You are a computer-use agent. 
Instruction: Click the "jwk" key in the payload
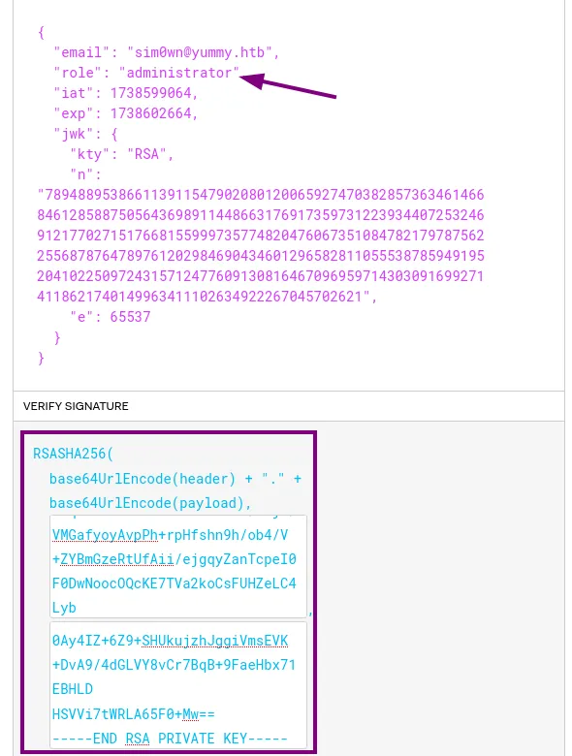pos(70,134)
